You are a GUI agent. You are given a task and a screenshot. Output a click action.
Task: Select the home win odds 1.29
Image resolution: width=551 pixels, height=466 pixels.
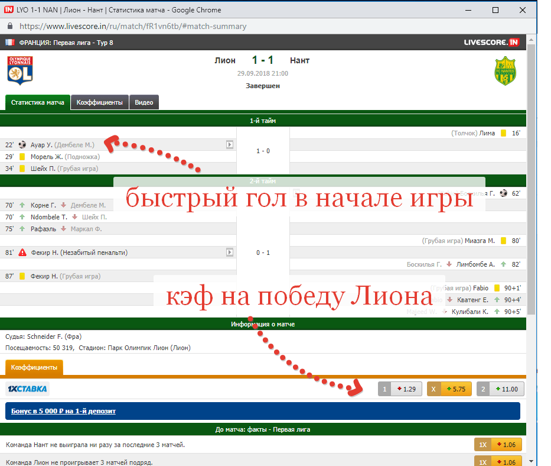pyautogui.click(x=399, y=389)
